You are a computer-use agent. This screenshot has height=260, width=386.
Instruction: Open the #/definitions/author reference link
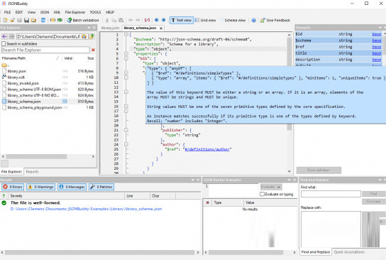tap(207, 149)
